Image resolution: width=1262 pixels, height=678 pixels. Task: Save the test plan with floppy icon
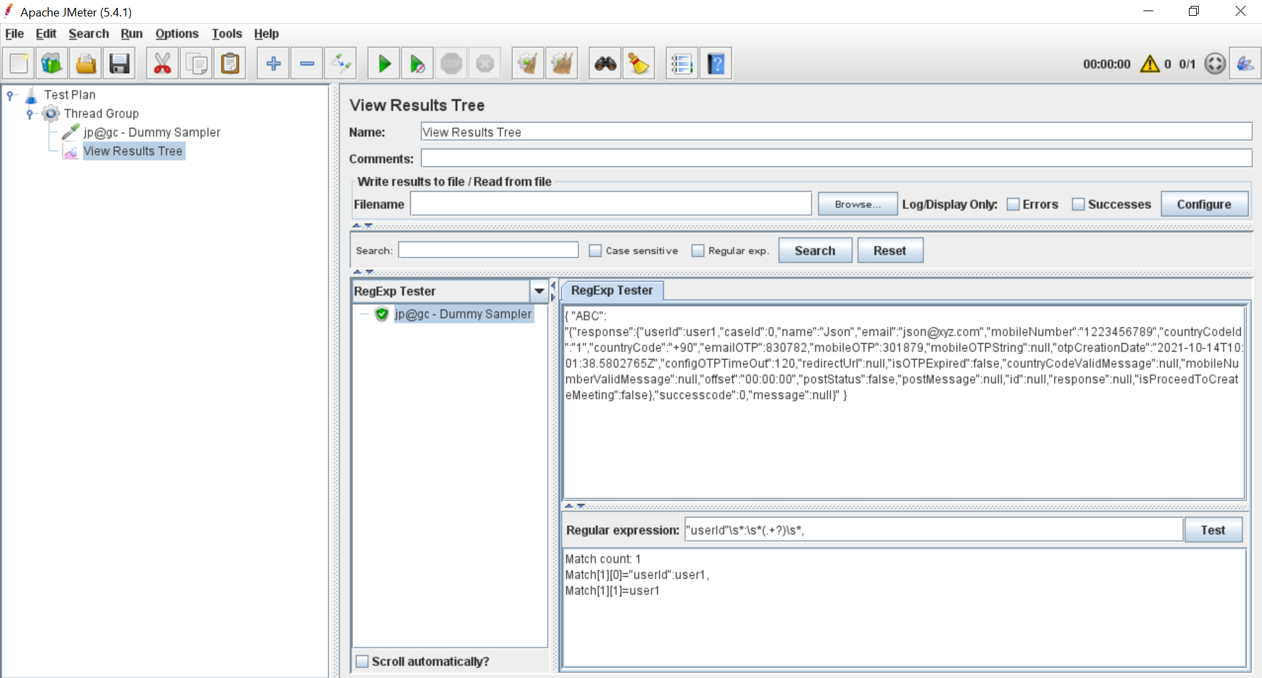point(119,64)
